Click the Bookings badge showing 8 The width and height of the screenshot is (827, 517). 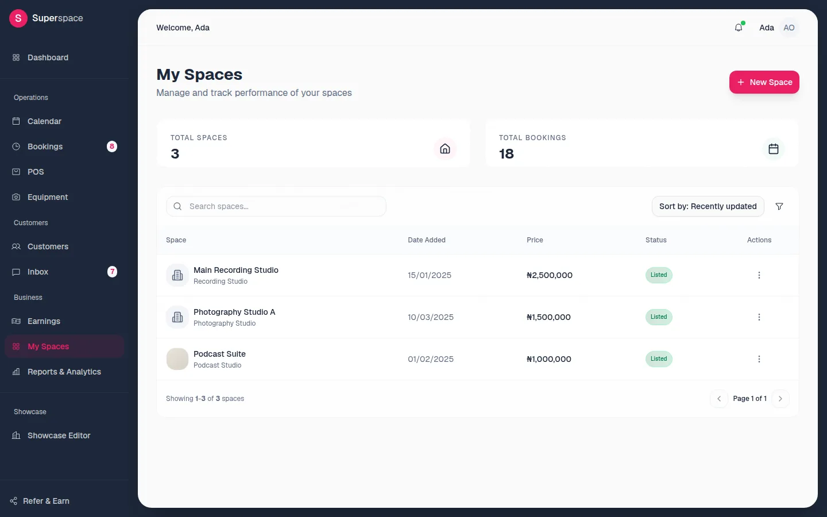[112, 146]
